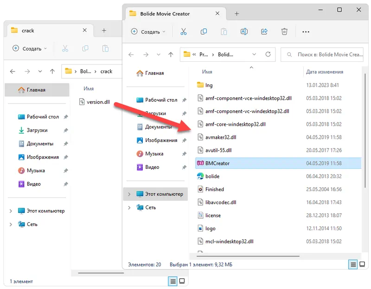Select the logo image file
371x289 pixels.
(206, 228)
